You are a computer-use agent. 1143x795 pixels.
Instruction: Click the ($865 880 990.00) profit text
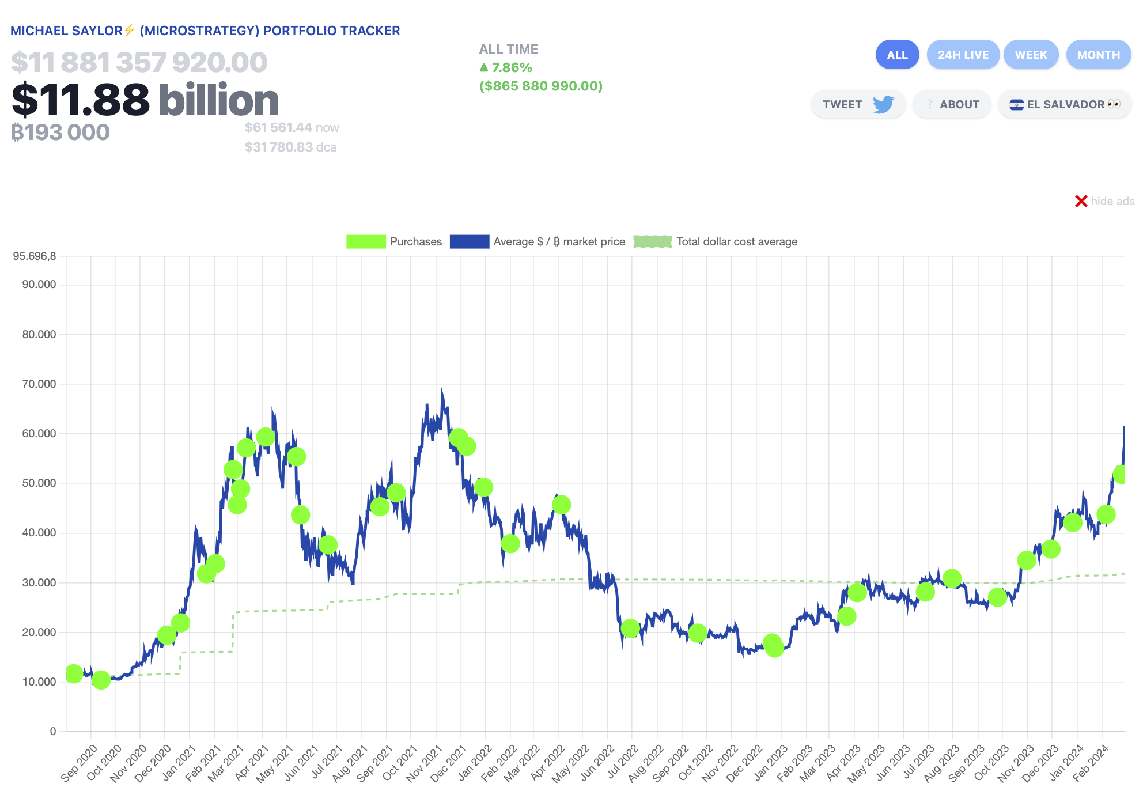coord(541,86)
